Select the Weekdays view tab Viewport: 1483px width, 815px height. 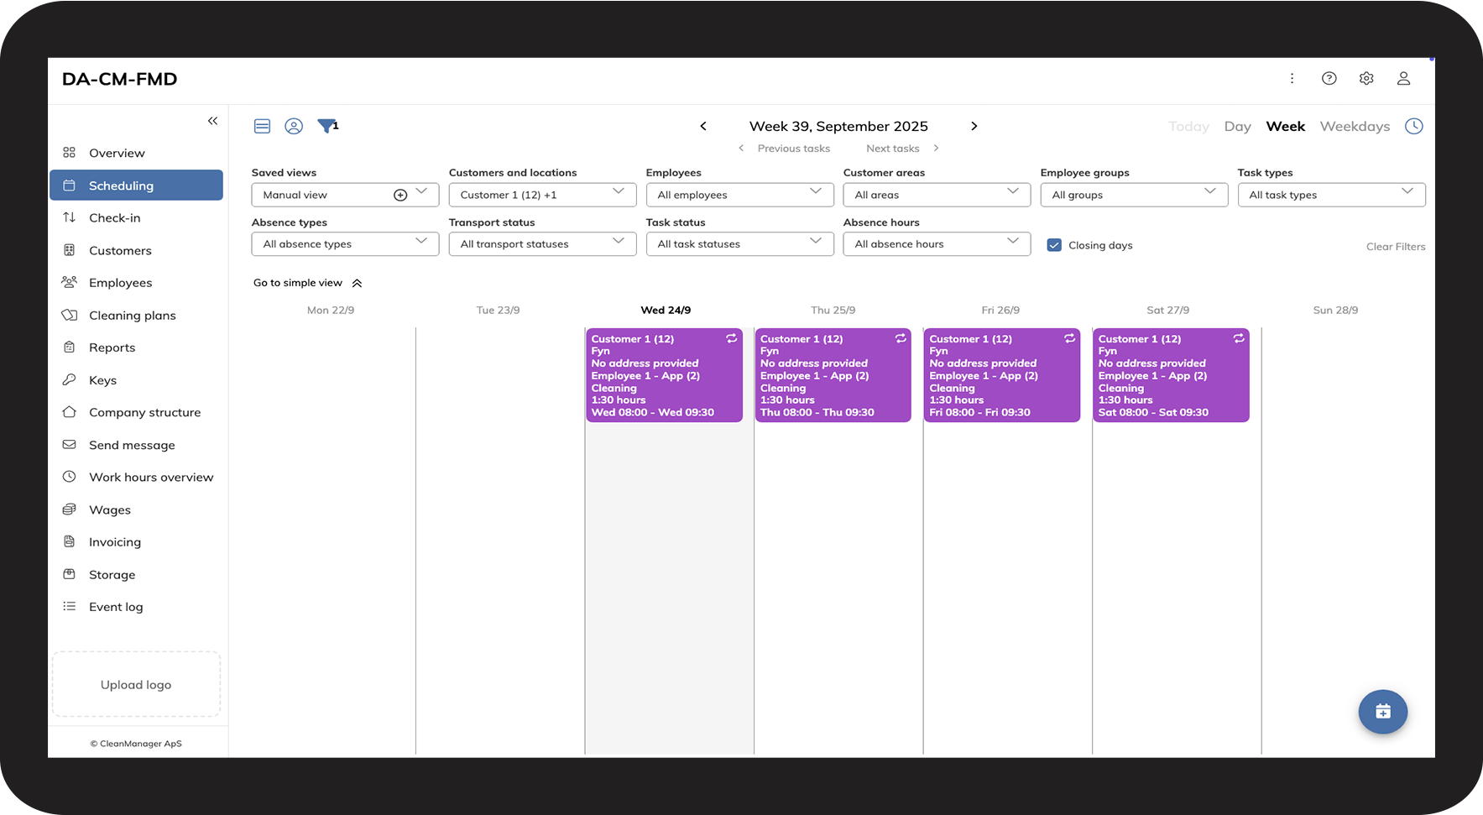pos(1355,127)
